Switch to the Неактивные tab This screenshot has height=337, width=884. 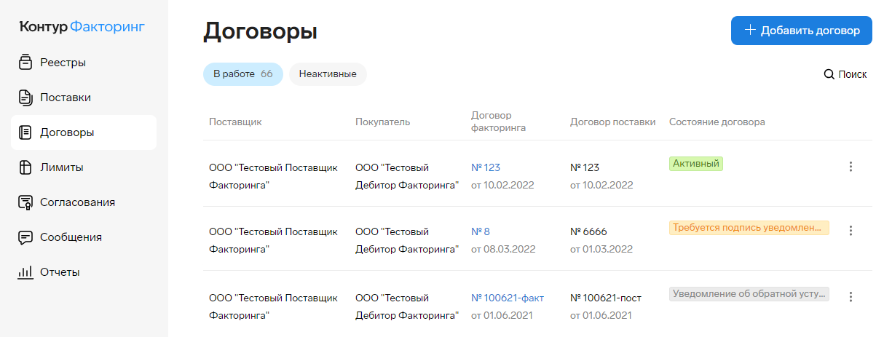click(328, 74)
